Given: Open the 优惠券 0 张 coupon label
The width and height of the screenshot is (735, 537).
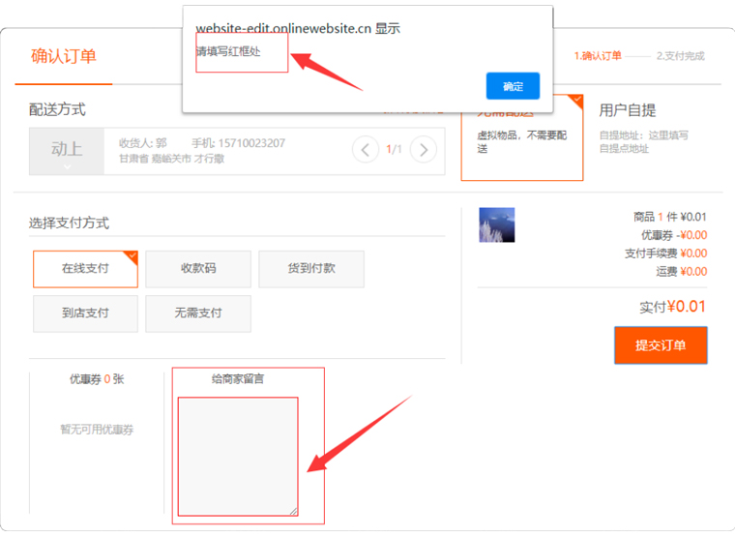Looking at the screenshot, I should pos(96,379).
